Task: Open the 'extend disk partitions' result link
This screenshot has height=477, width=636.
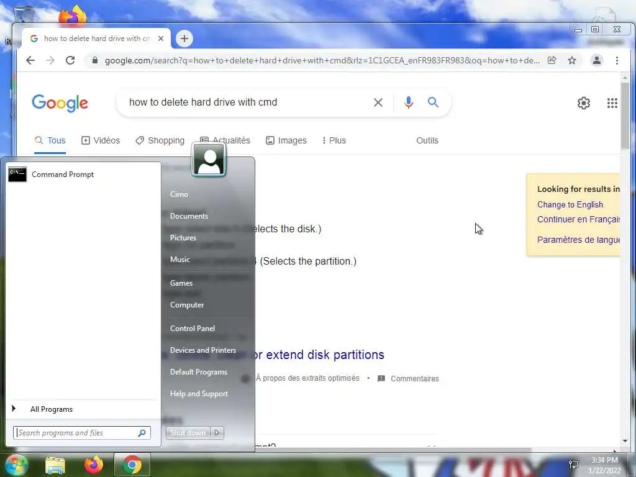Action: [319, 355]
